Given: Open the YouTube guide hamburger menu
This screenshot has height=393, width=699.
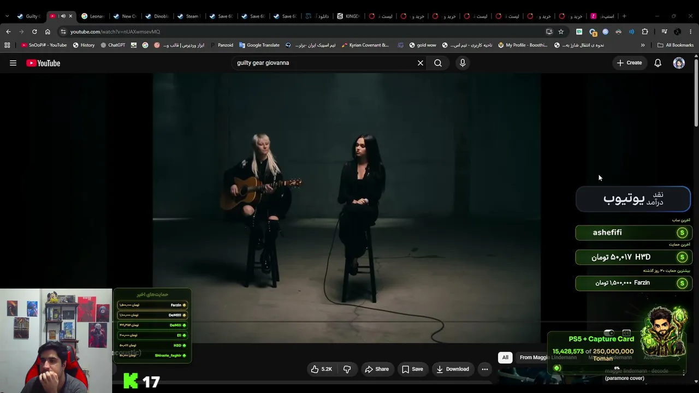Looking at the screenshot, I should [13, 63].
